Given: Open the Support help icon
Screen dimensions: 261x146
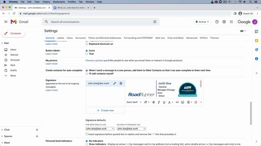Looking at the screenshot, I should 217,21.
